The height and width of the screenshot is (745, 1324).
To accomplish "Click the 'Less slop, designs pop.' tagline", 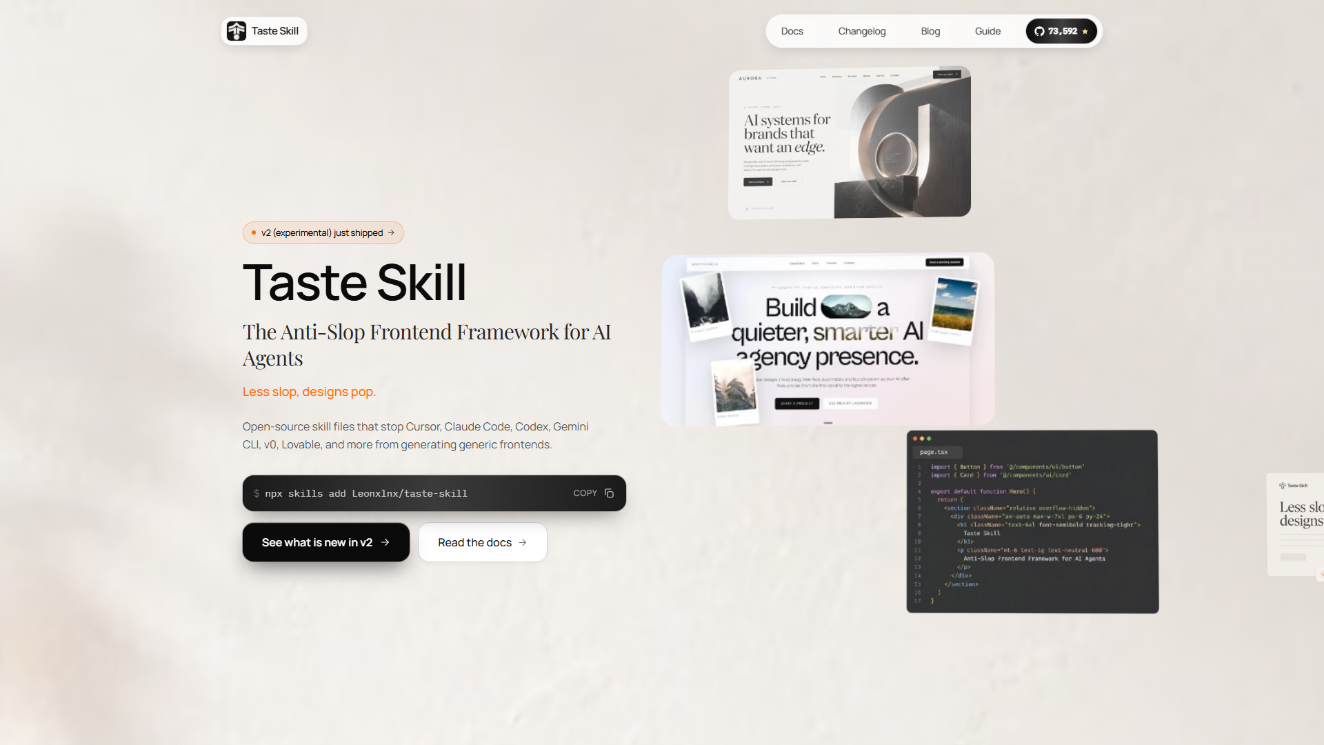I will pos(309,391).
